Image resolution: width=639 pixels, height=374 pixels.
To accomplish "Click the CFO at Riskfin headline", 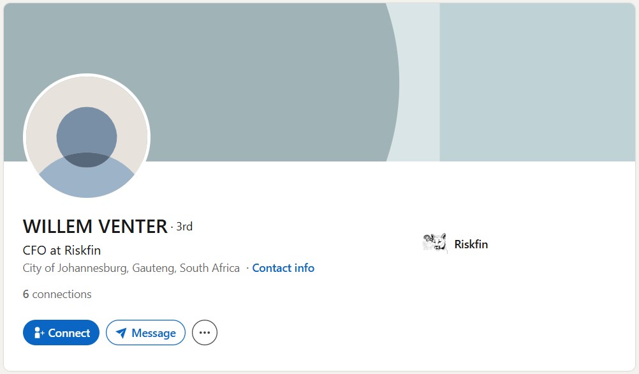I will [62, 250].
